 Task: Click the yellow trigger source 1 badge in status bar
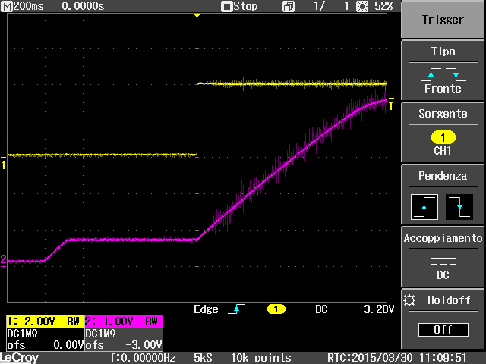click(x=276, y=309)
